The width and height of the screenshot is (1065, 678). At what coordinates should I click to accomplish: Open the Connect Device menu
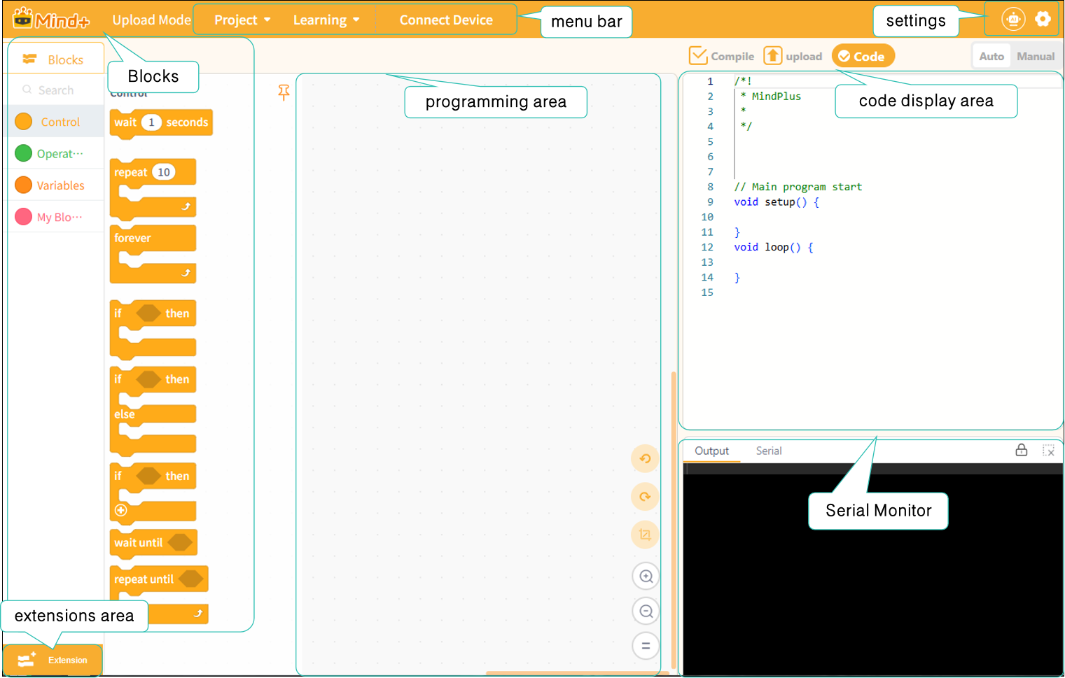point(446,20)
